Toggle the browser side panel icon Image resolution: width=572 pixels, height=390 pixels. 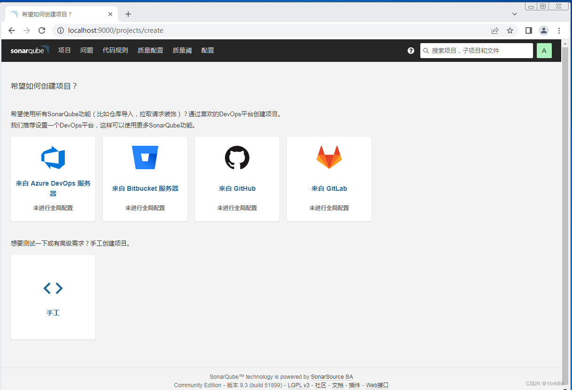(x=529, y=30)
